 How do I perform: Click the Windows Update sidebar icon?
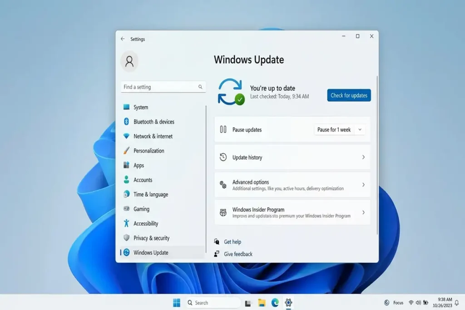coord(126,252)
